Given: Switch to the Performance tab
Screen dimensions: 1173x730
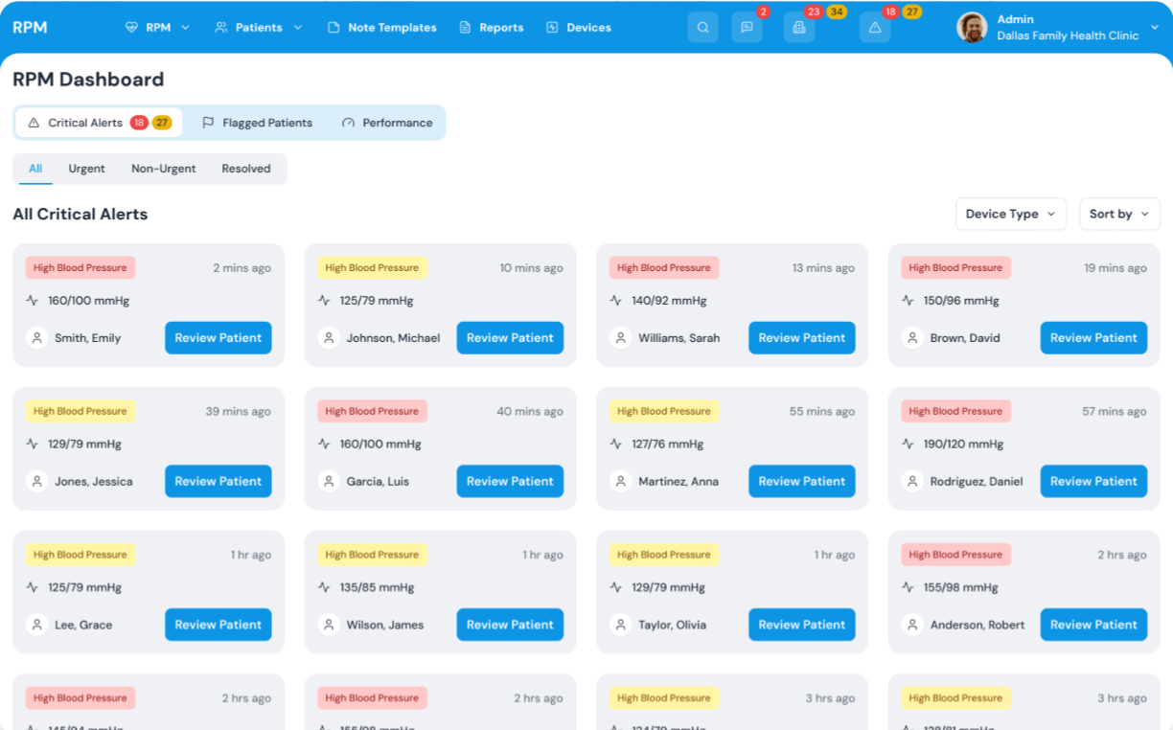Looking at the screenshot, I should pos(387,123).
